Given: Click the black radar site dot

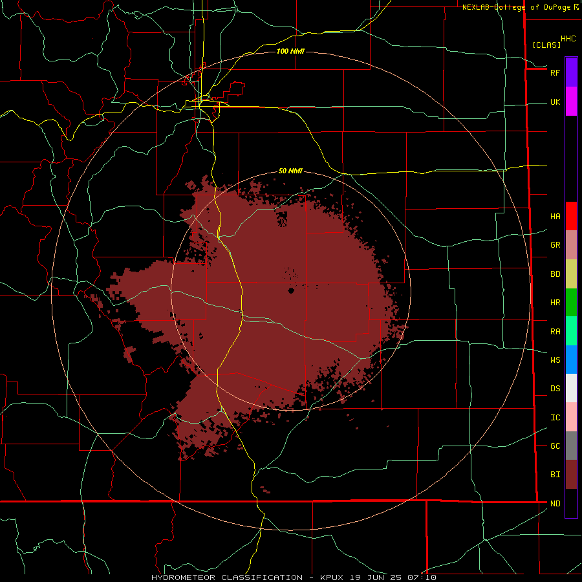Looking at the screenshot, I should click(291, 290).
